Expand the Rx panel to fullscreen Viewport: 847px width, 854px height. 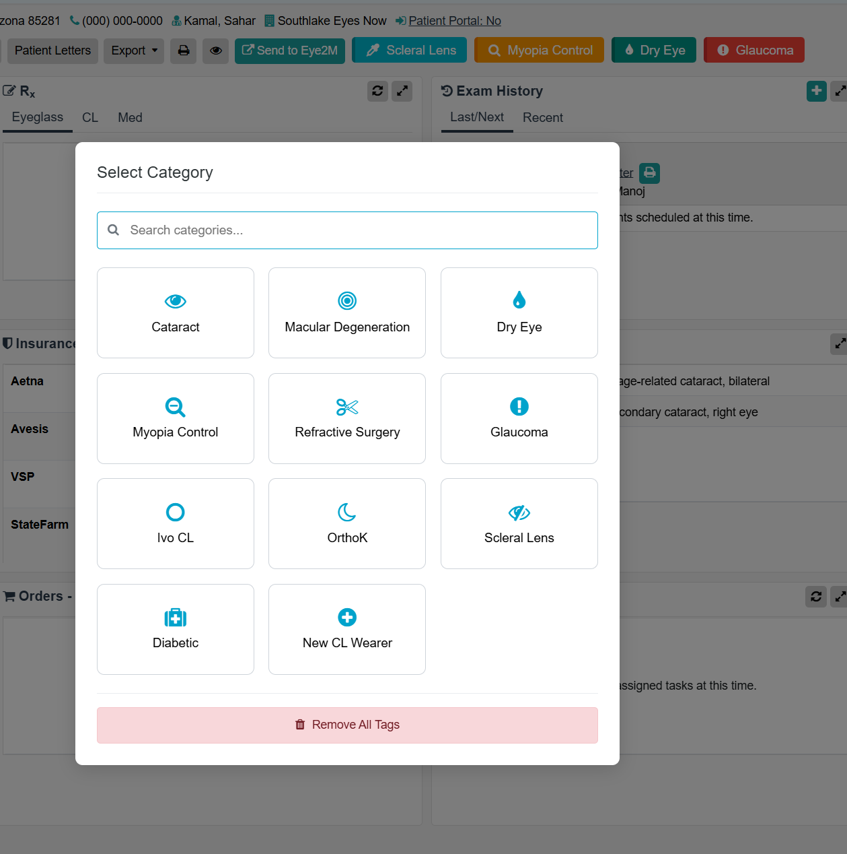click(x=402, y=91)
